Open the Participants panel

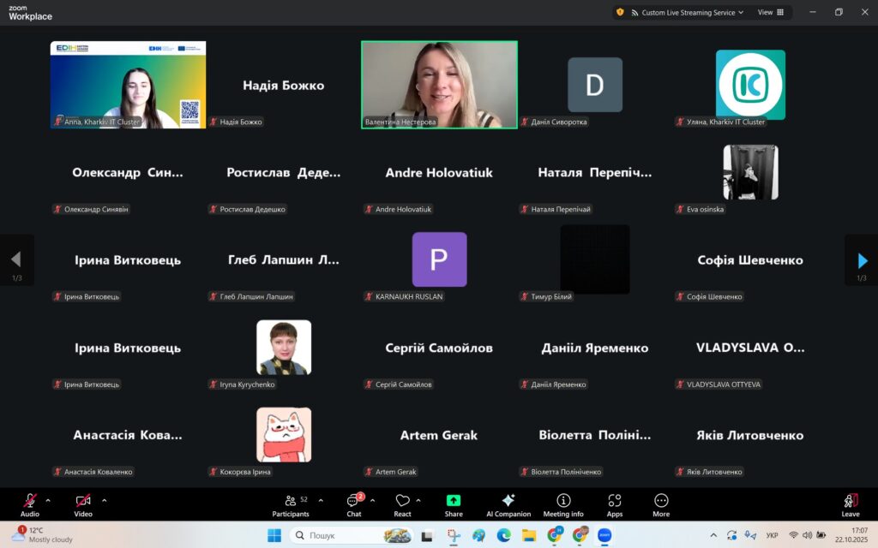(x=291, y=503)
